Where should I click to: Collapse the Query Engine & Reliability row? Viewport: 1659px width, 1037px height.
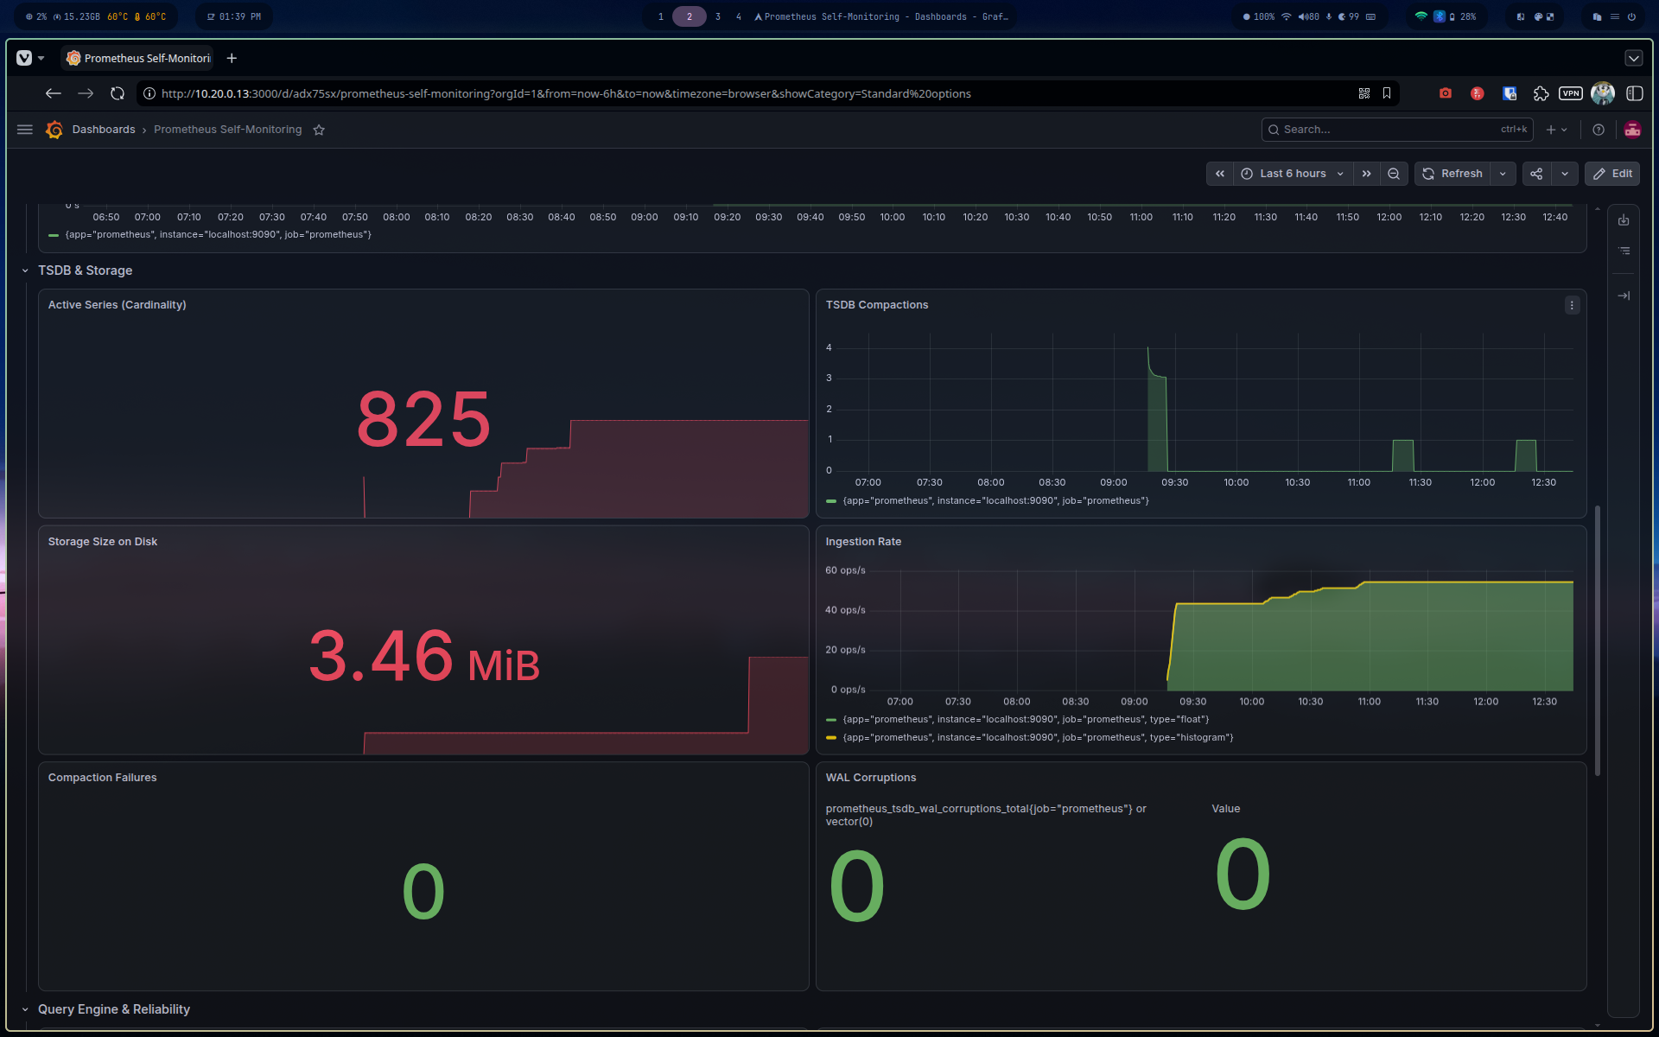[113, 1009]
